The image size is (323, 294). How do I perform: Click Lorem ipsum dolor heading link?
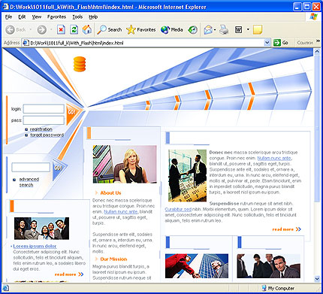click(35, 246)
